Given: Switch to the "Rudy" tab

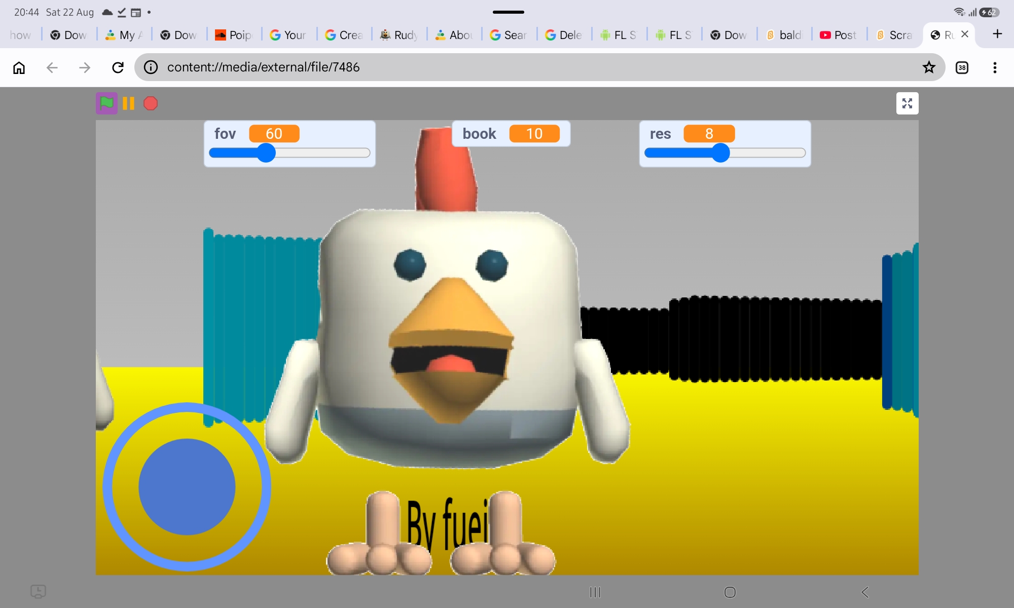Looking at the screenshot, I should click(400, 35).
